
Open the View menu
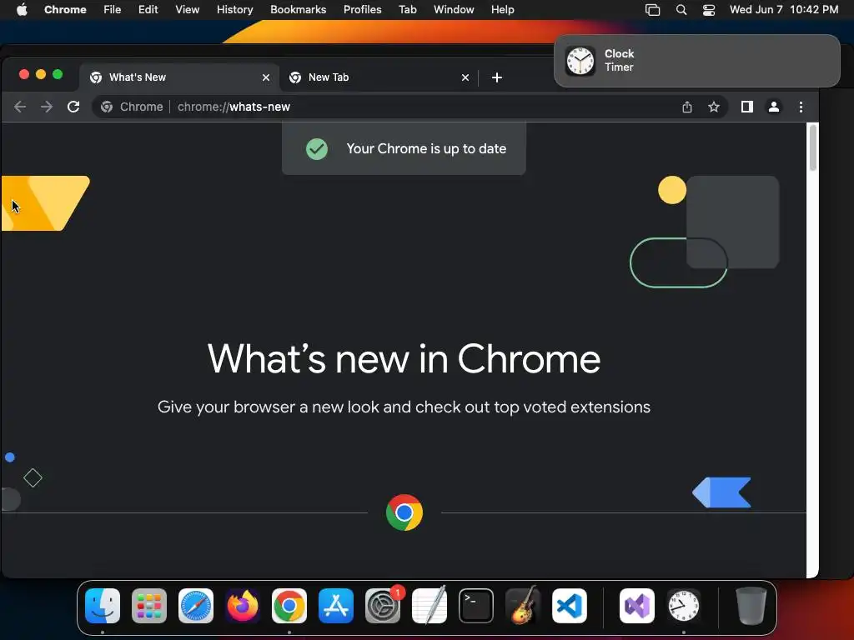[187, 9]
